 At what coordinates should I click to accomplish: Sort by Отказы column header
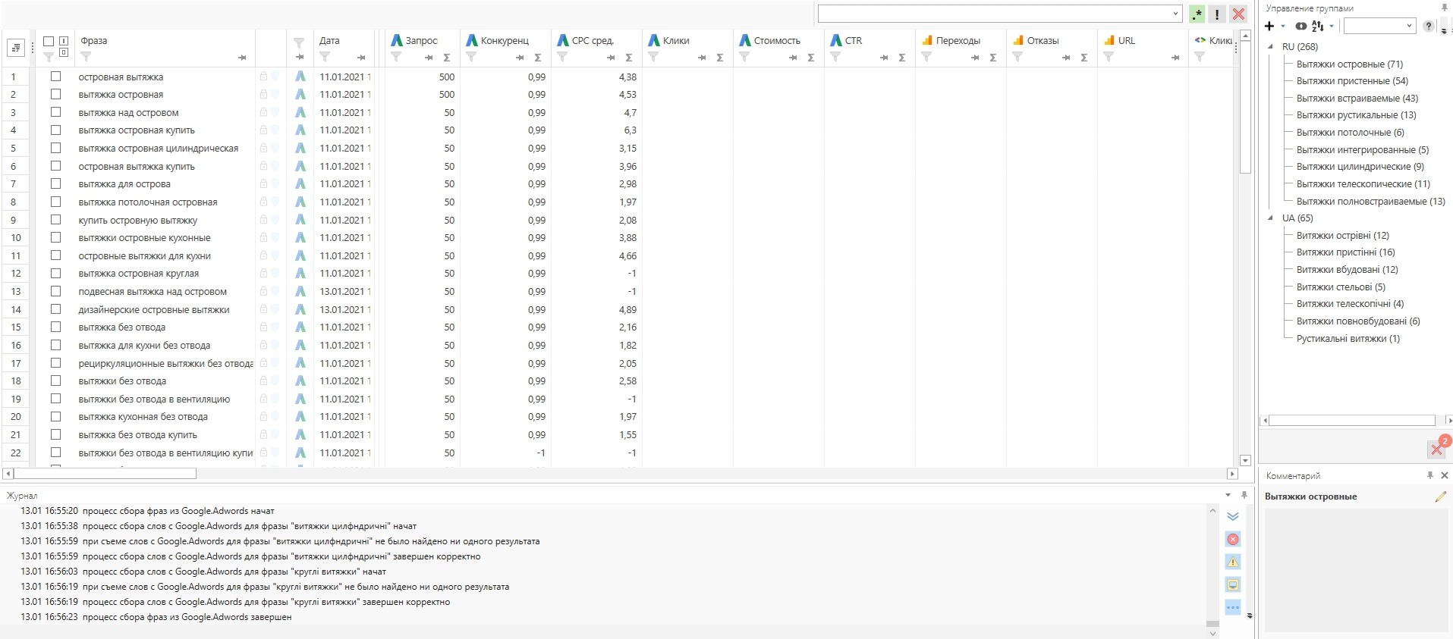click(x=1043, y=41)
